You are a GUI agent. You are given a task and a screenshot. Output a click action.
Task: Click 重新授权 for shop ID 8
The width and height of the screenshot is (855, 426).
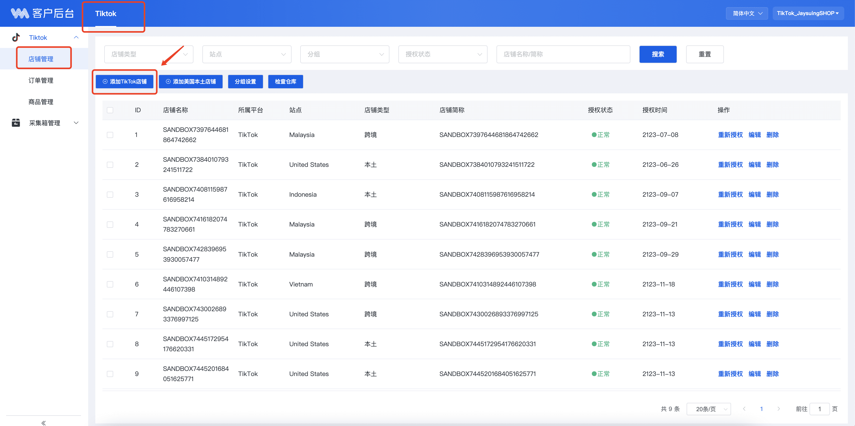click(x=730, y=344)
